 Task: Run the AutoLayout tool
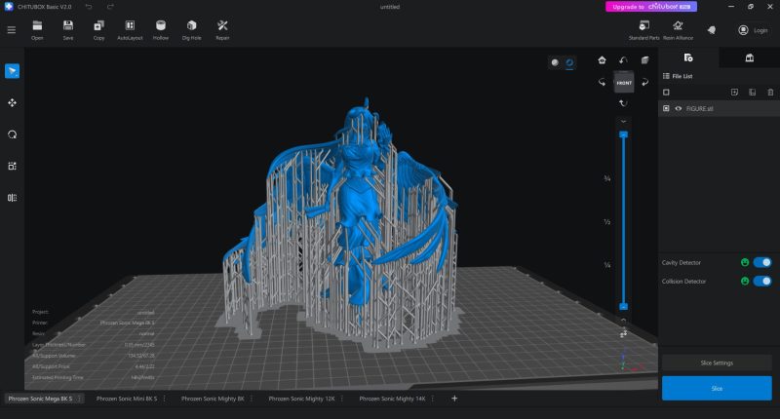130,30
